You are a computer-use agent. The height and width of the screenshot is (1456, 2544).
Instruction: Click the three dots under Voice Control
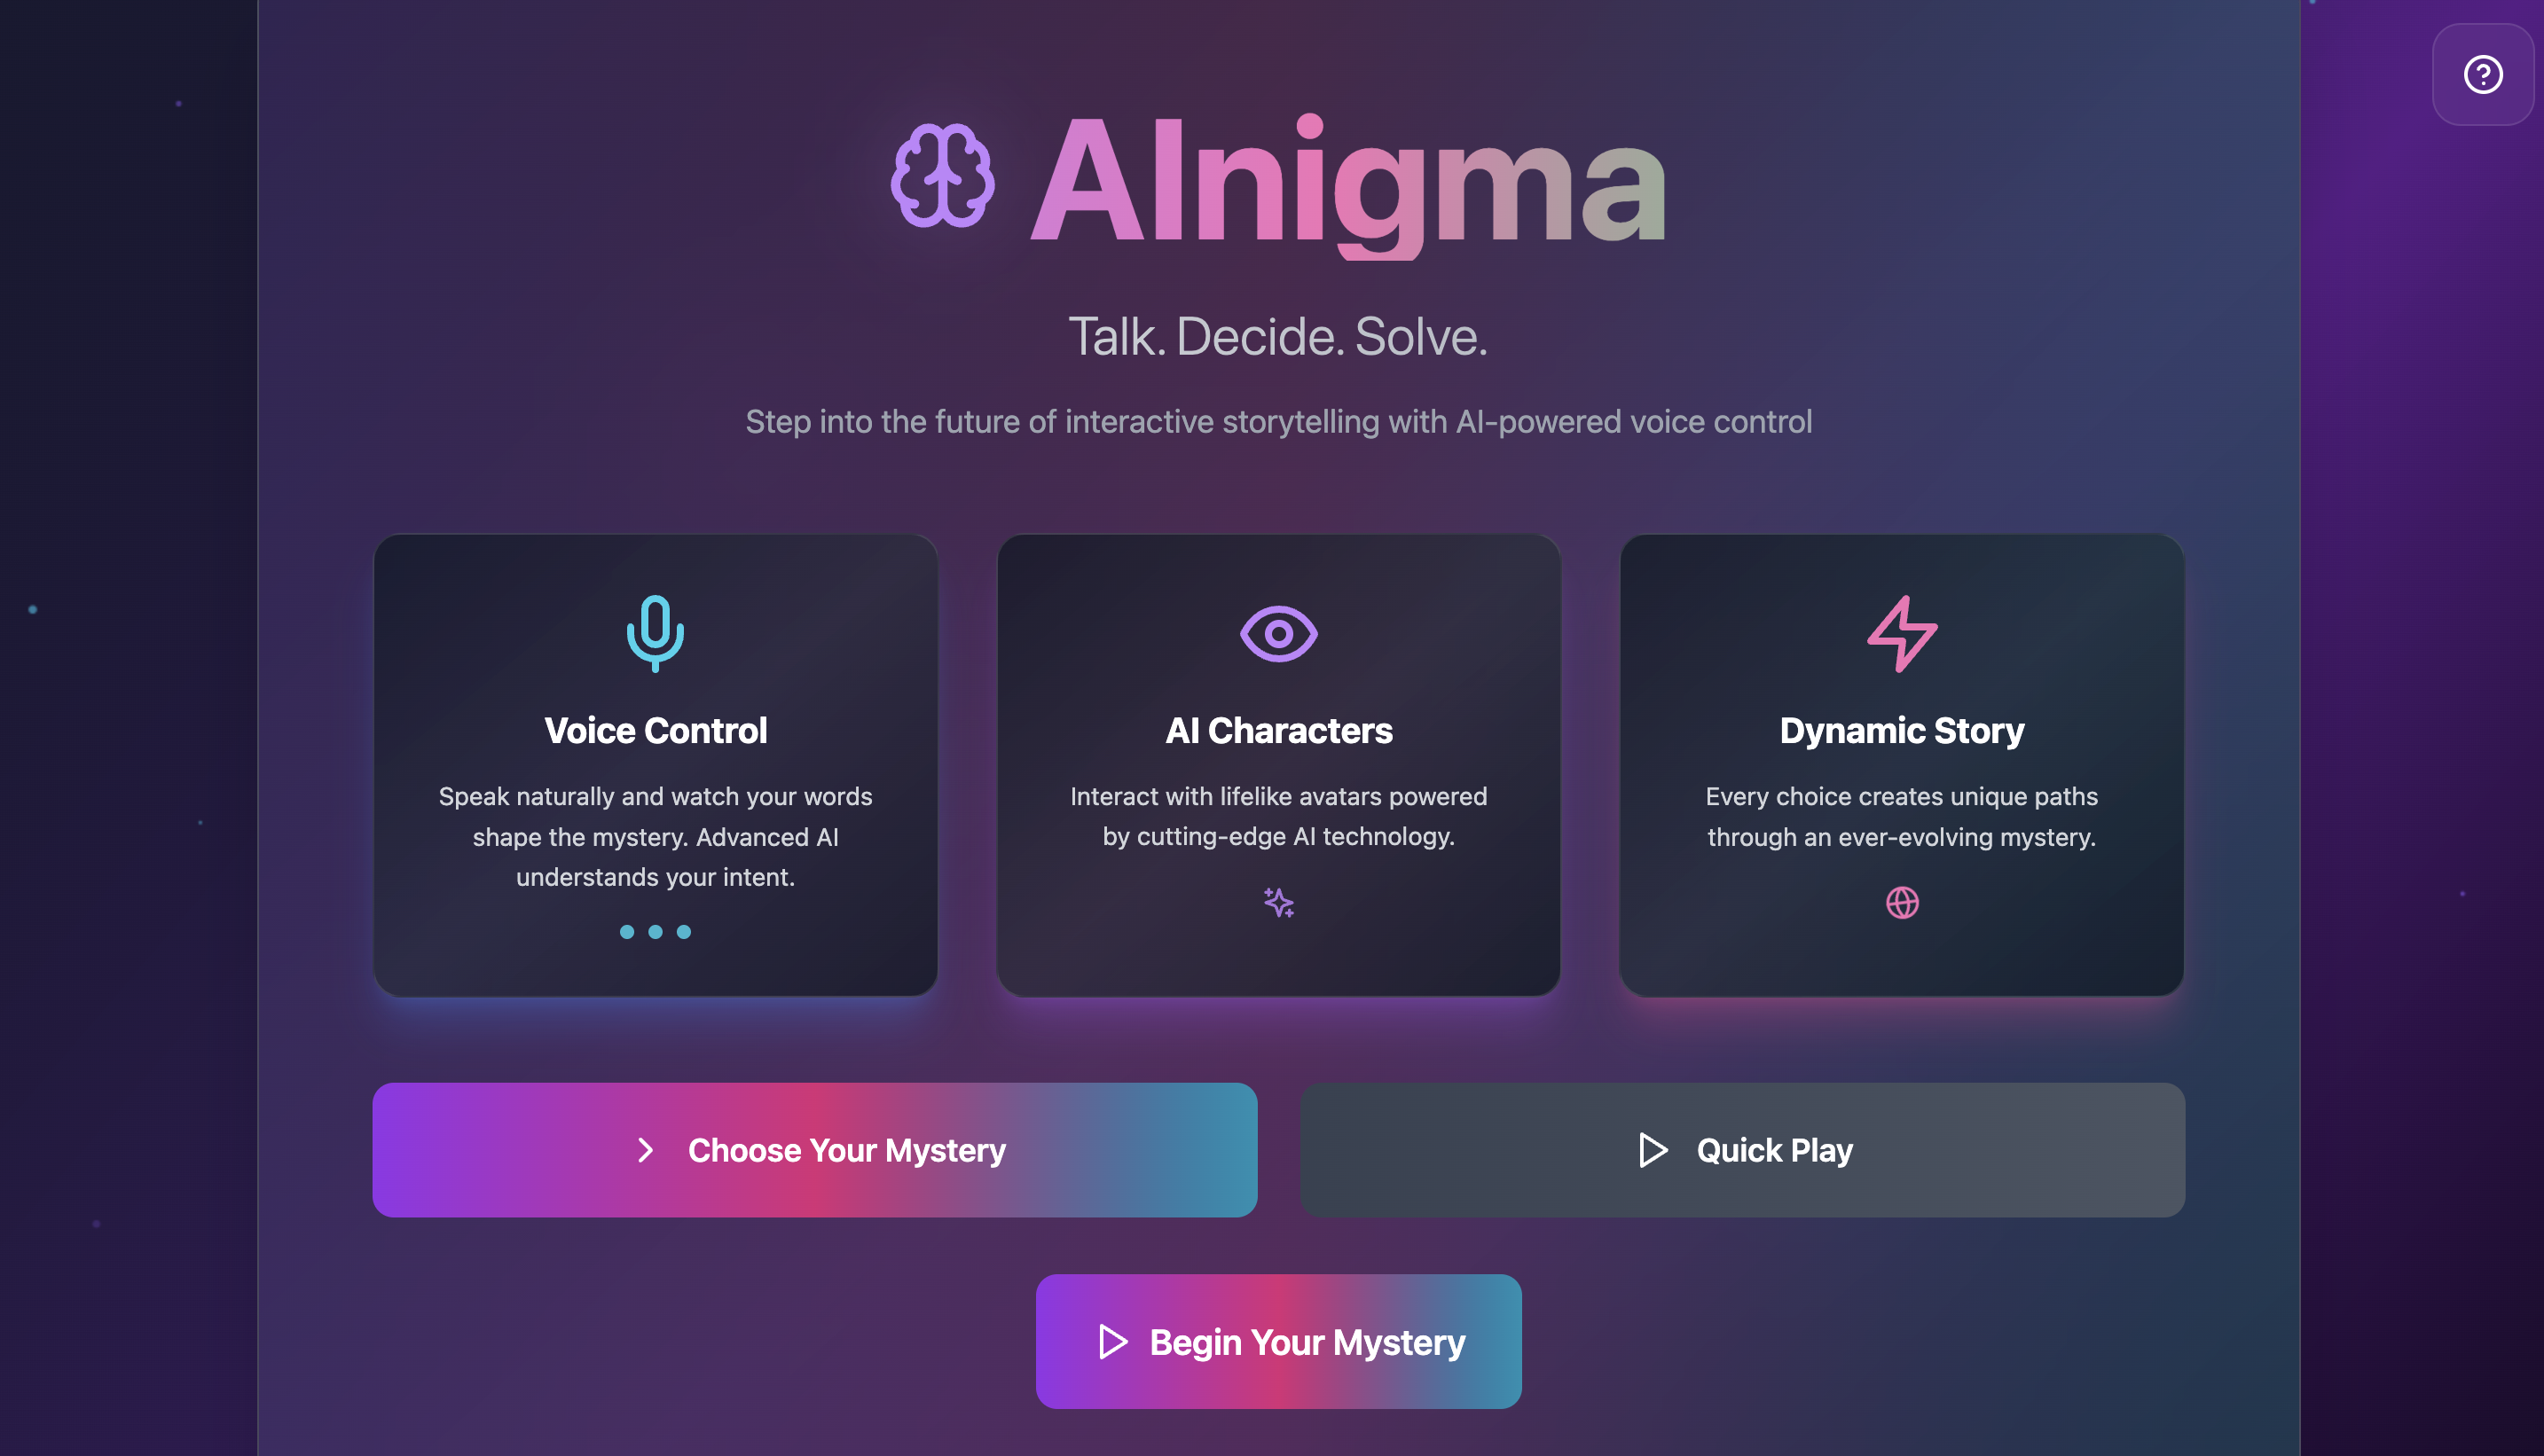(656, 932)
